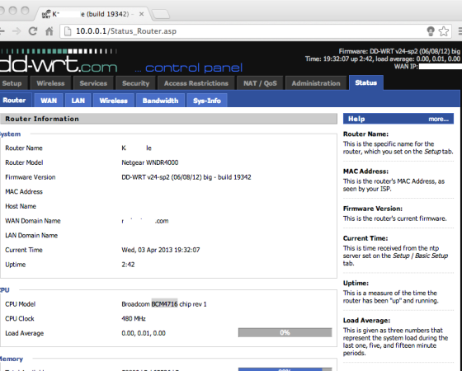The height and width of the screenshot is (371, 462).
Task: Click the page icon beside the URL
Action: coord(68,31)
